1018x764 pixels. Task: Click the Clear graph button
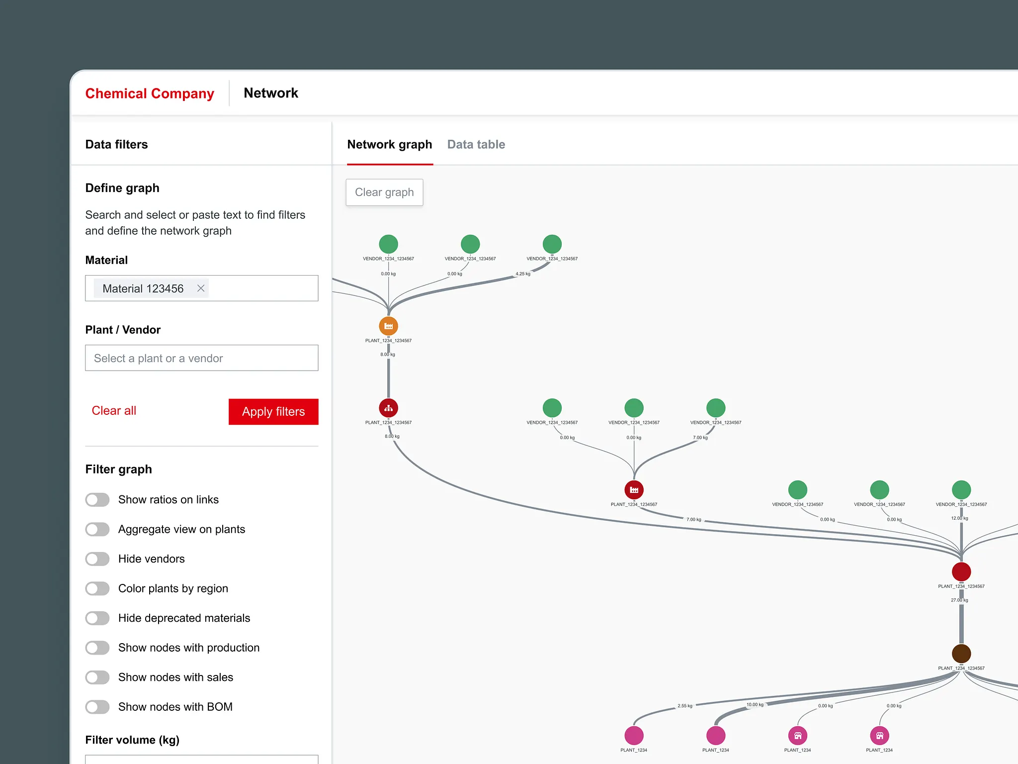click(x=384, y=192)
